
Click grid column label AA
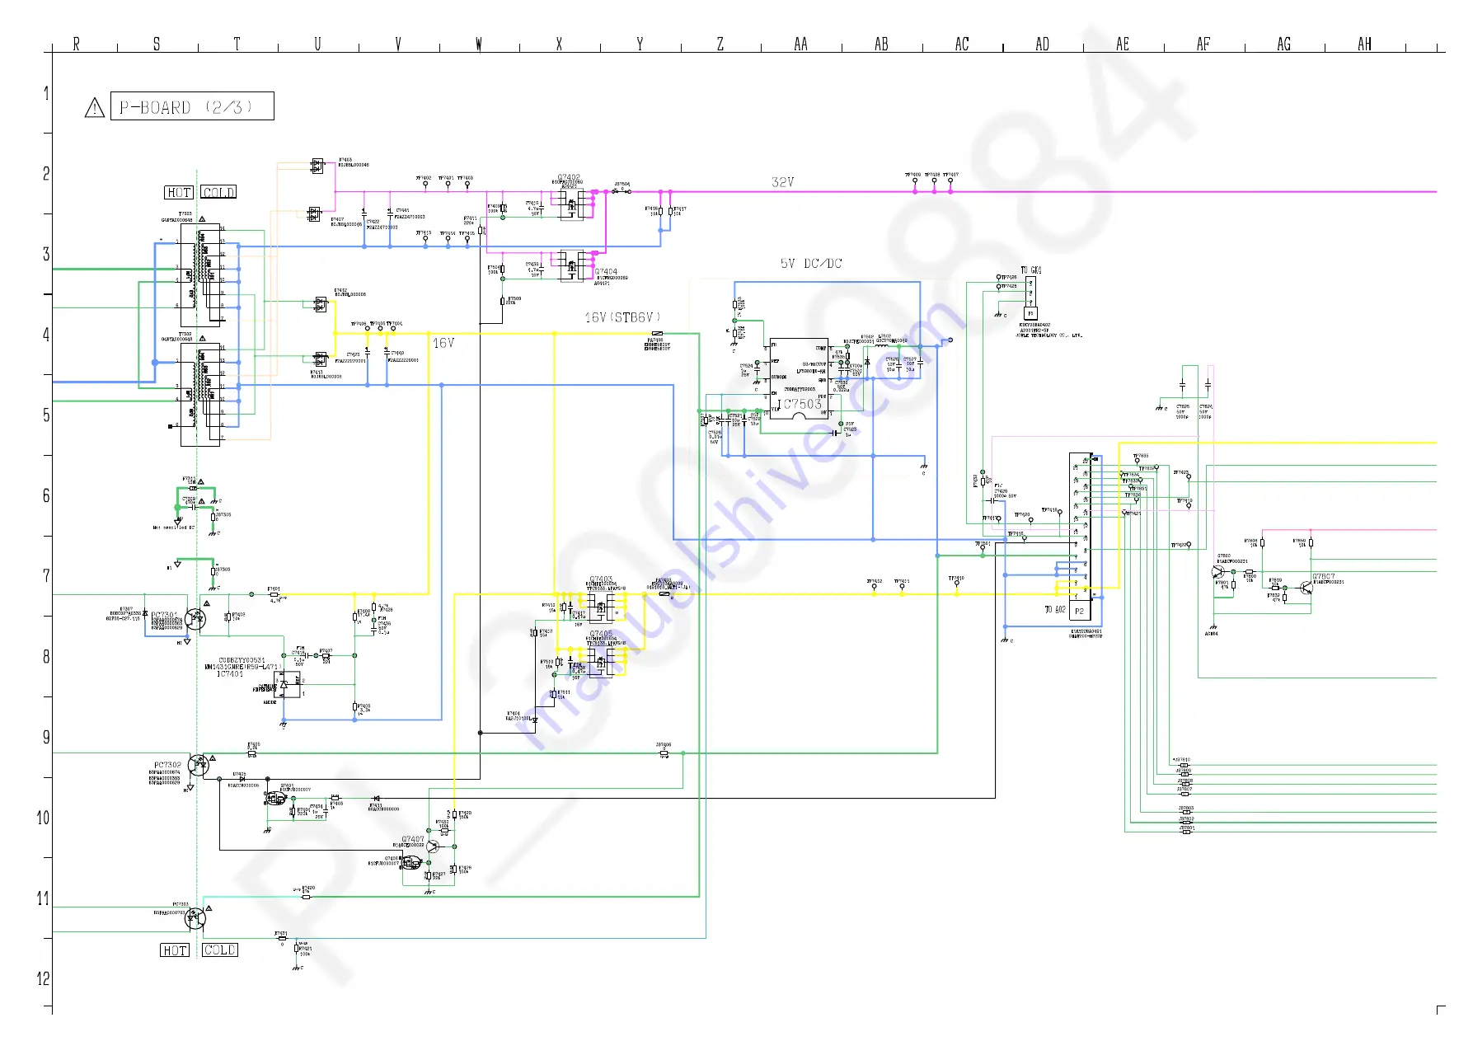(x=800, y=44)
